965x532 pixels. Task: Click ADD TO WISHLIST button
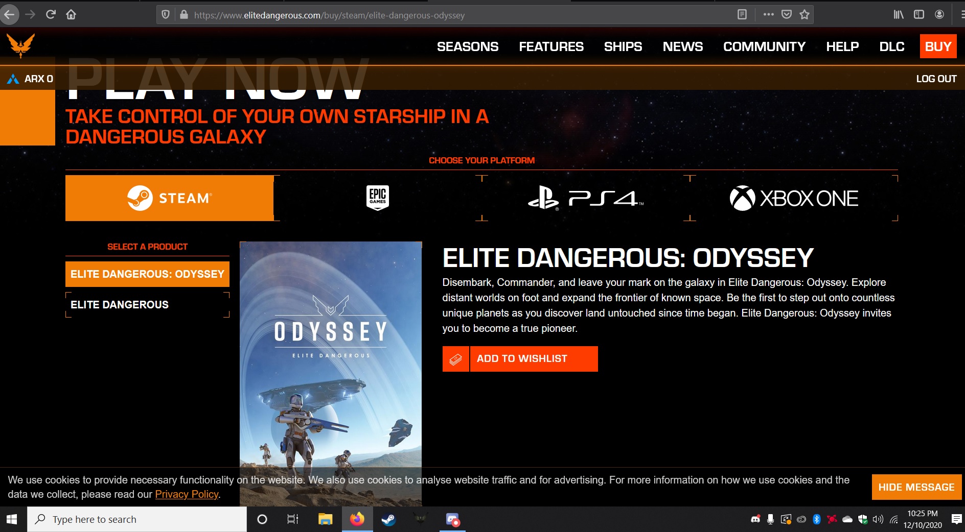point(534,359)
